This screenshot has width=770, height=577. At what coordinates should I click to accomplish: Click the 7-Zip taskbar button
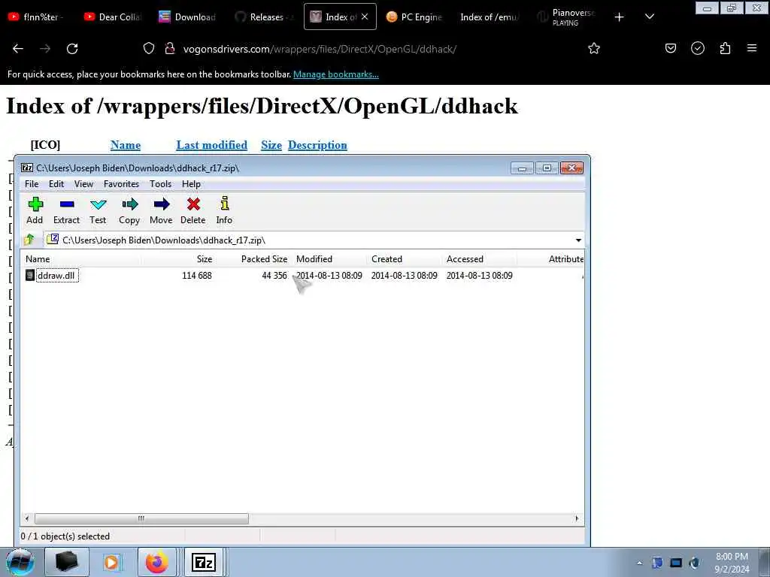pyautogui.click(x=204, y=562)
